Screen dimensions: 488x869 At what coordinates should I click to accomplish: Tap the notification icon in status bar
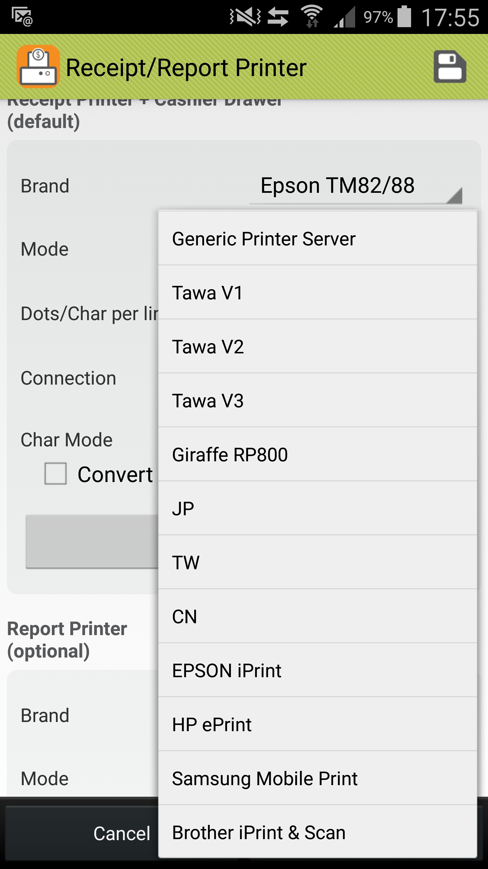(x=22, y=16)
